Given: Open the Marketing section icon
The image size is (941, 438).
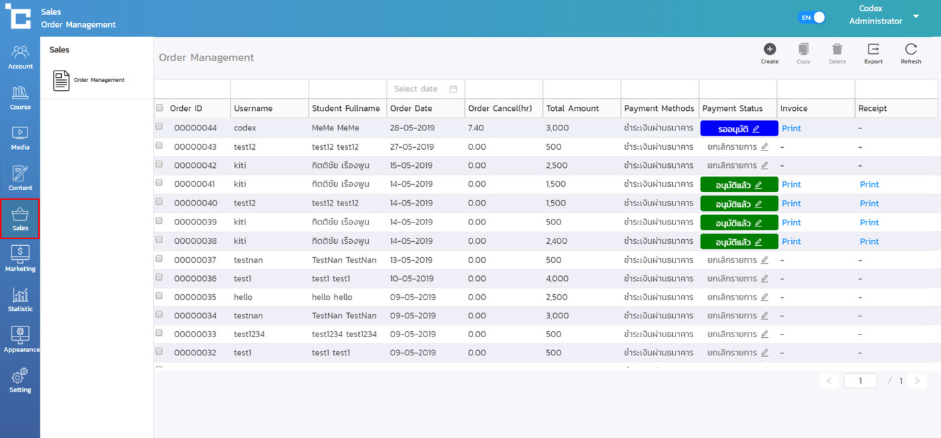Looking at the screenshot, I should tap(20, 259).
